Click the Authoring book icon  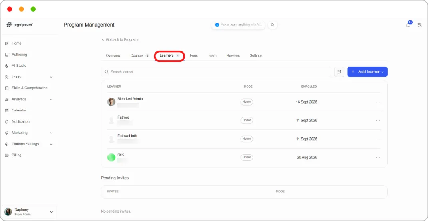(7, 55)
